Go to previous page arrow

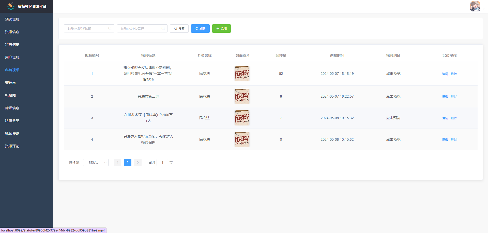pyautogui.click(x=117, y=163)
